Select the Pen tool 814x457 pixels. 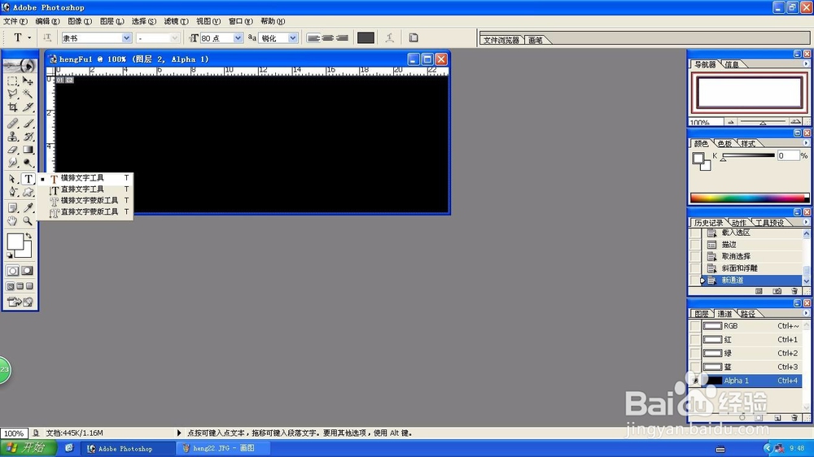point(12,192)
